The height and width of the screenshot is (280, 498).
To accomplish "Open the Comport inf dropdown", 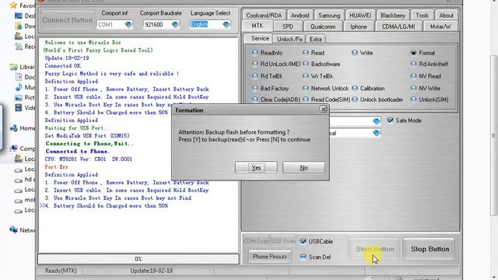I will tap(128, 24).
